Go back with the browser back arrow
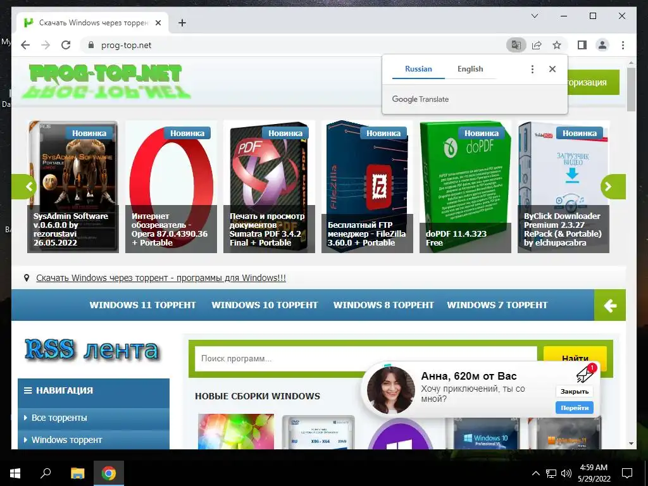 (25, 45)
